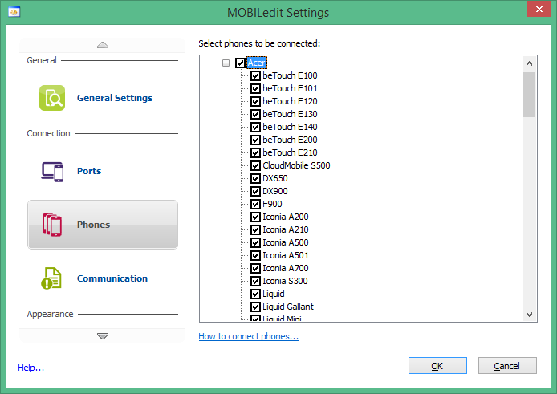Click the phone list scrollbar thumb

click(x=529, y=95)
